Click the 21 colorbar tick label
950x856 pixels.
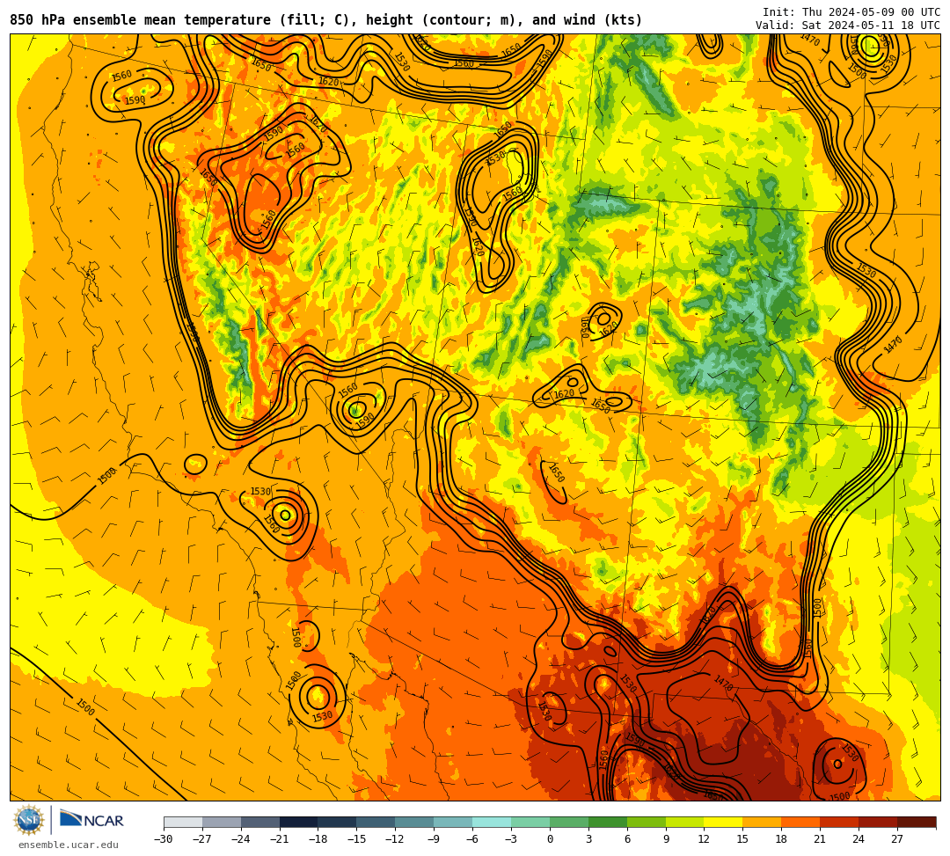[821, 839]
